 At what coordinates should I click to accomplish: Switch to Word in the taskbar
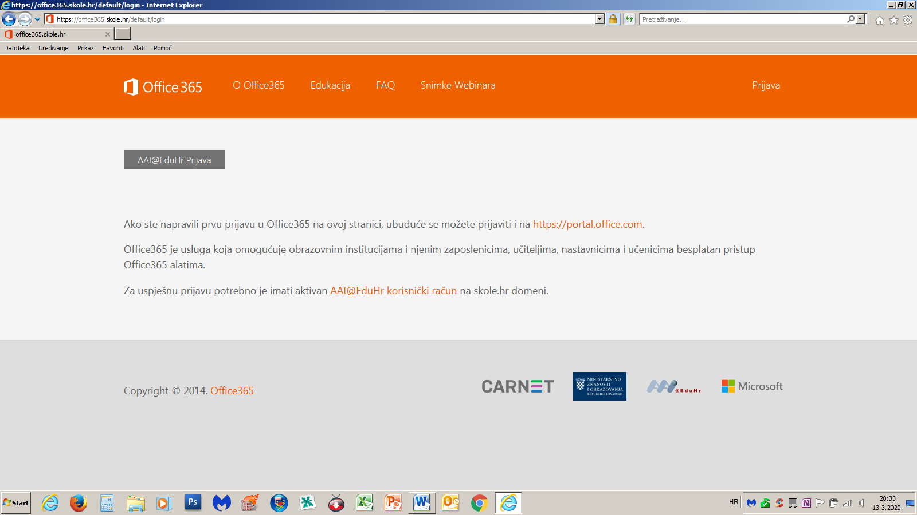(x=422, y=503)
